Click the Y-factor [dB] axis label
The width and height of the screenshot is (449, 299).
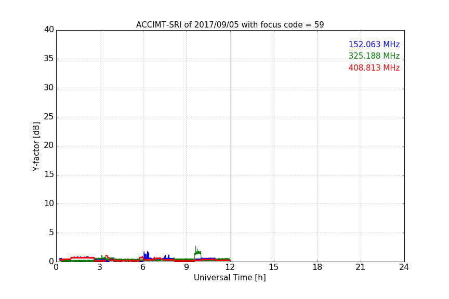pos(36,146)
